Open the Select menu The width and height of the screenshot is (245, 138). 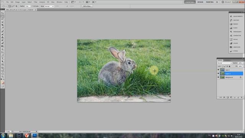pyautogui.click(x=29, y=2)
